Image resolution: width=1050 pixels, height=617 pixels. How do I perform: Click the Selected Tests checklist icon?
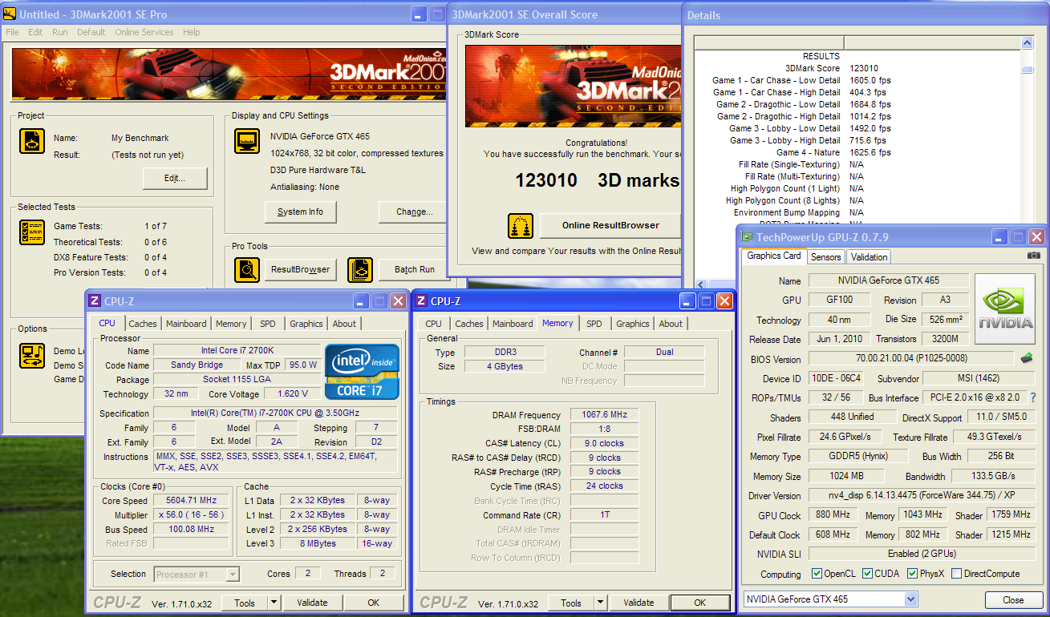point(31,232)
